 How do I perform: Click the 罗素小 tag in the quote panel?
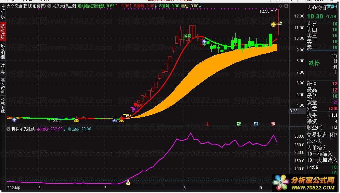click(x=332, y=7)
